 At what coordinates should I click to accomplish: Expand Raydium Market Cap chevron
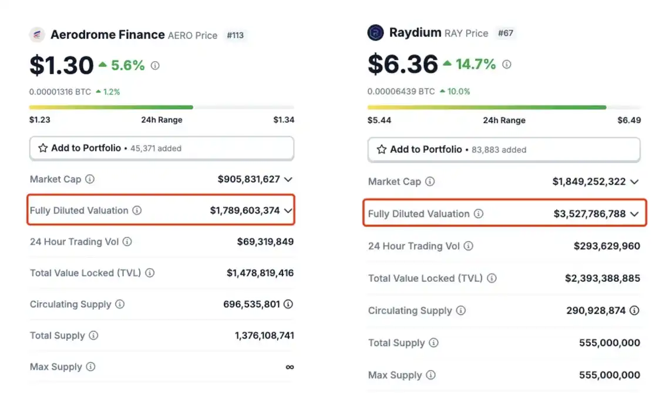[x=634, y=182]
